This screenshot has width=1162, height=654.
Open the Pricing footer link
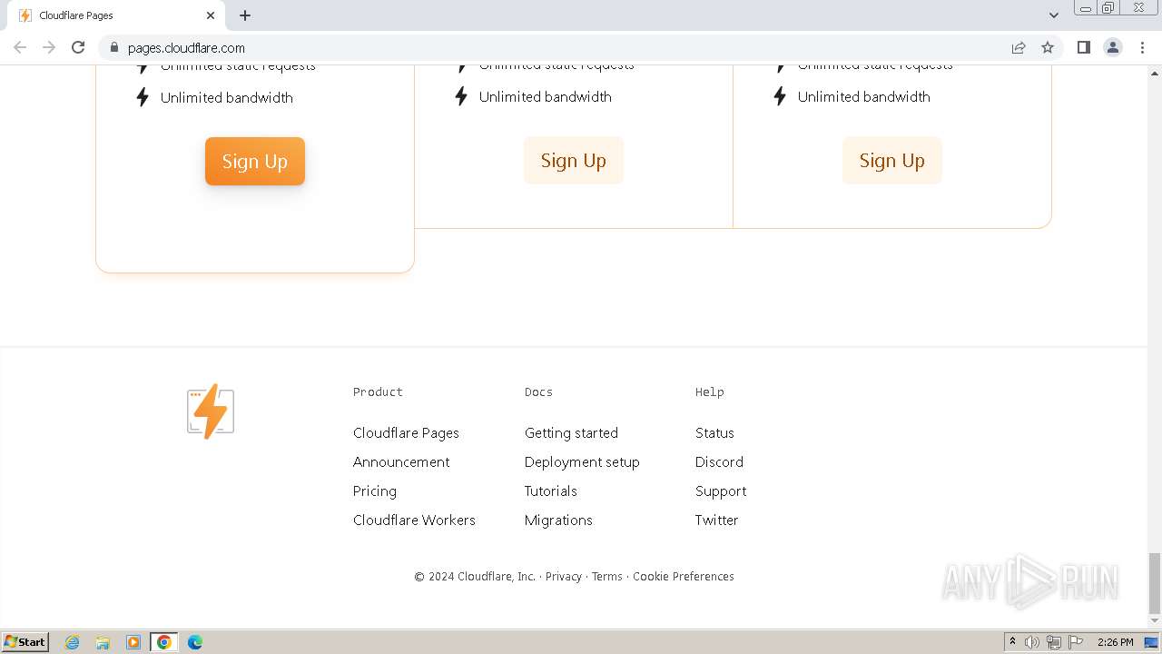pos(375,490)
